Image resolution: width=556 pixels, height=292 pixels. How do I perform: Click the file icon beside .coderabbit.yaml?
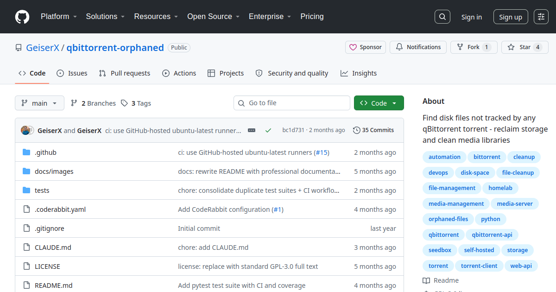26,209
